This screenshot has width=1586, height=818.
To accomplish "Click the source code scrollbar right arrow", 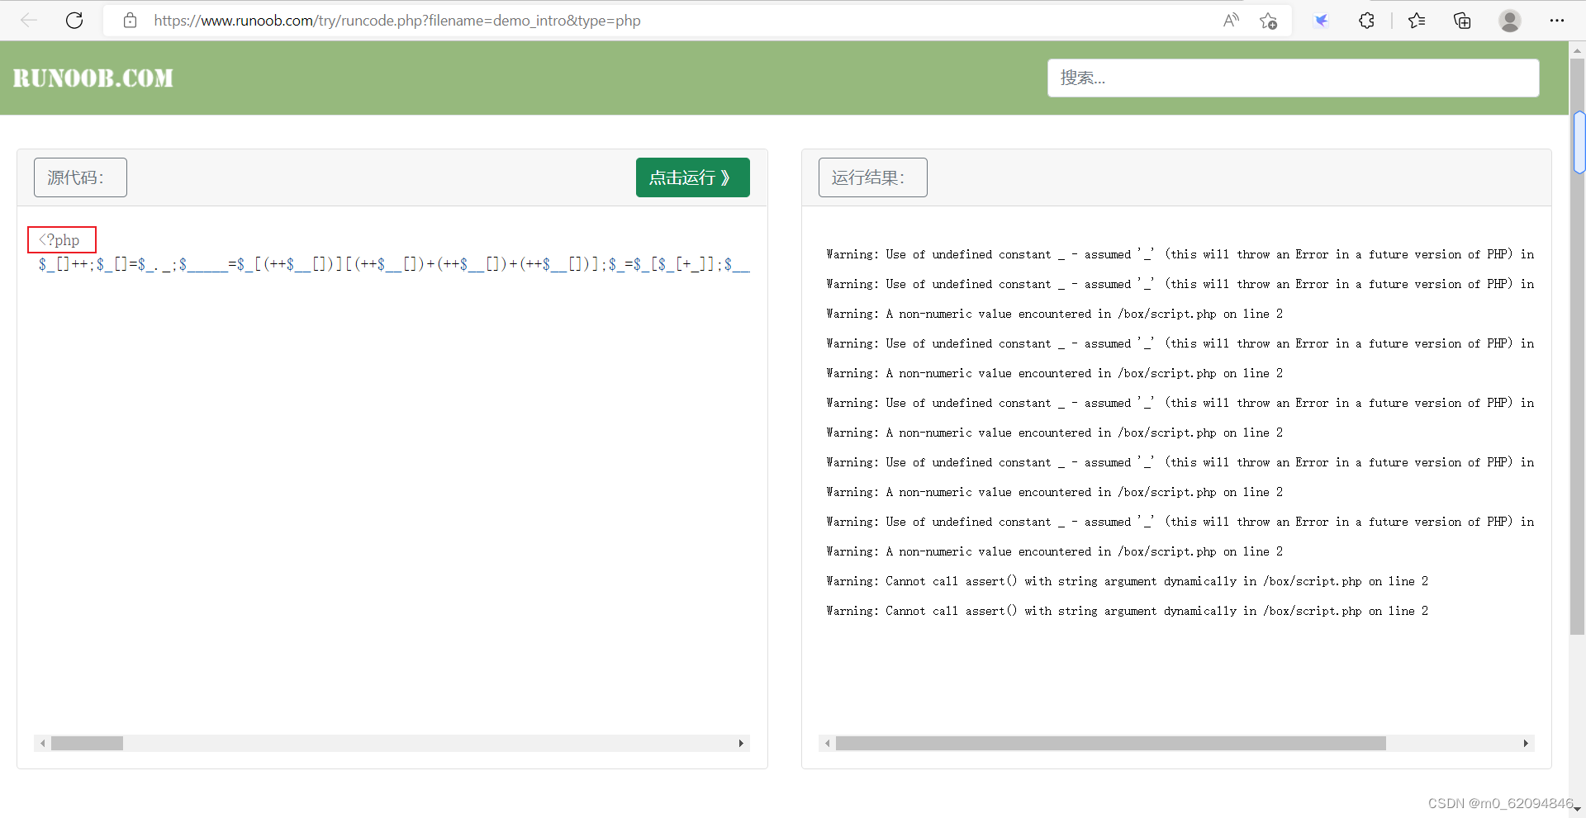I will [x=741, y=744].
